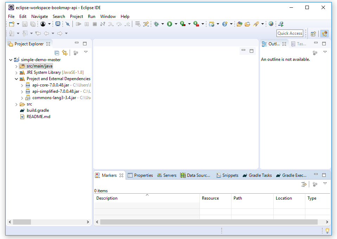Expand the src/main/java folder

pos(16,66)
